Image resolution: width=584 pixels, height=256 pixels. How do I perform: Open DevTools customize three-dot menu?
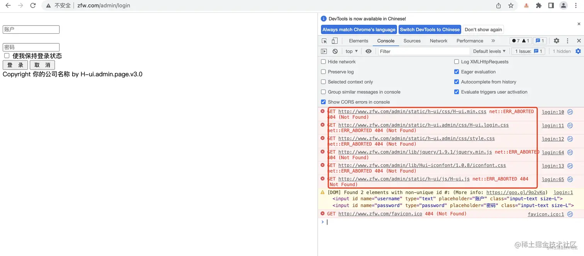[567, 41]
